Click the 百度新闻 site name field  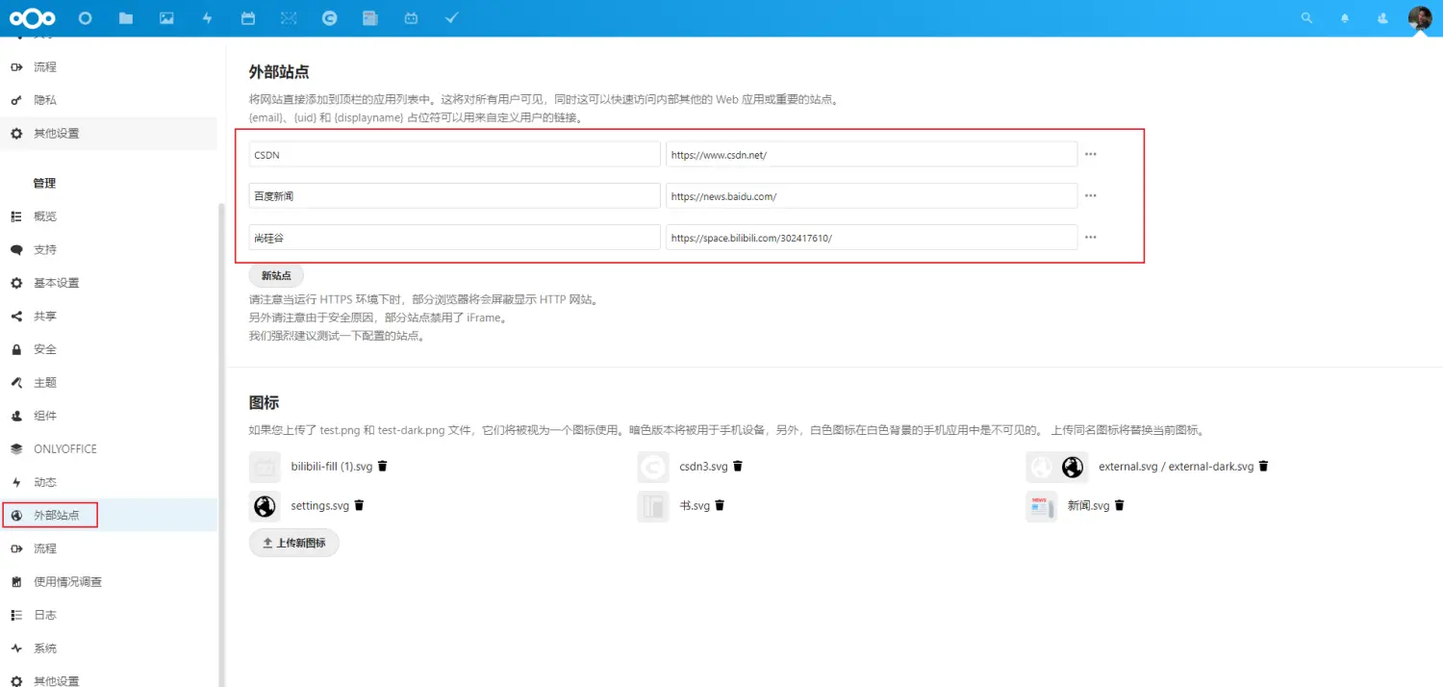click(455, 195)
